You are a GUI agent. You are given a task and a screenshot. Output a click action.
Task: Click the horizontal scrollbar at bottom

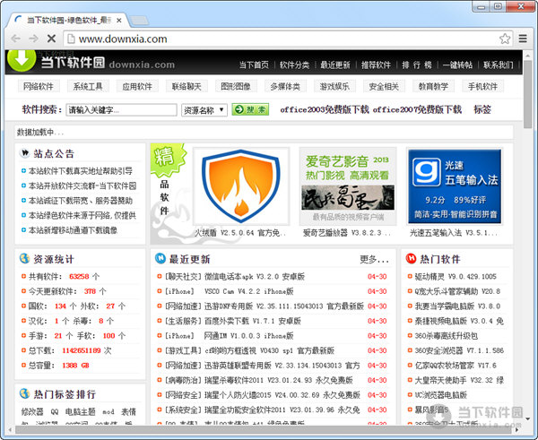264,429
